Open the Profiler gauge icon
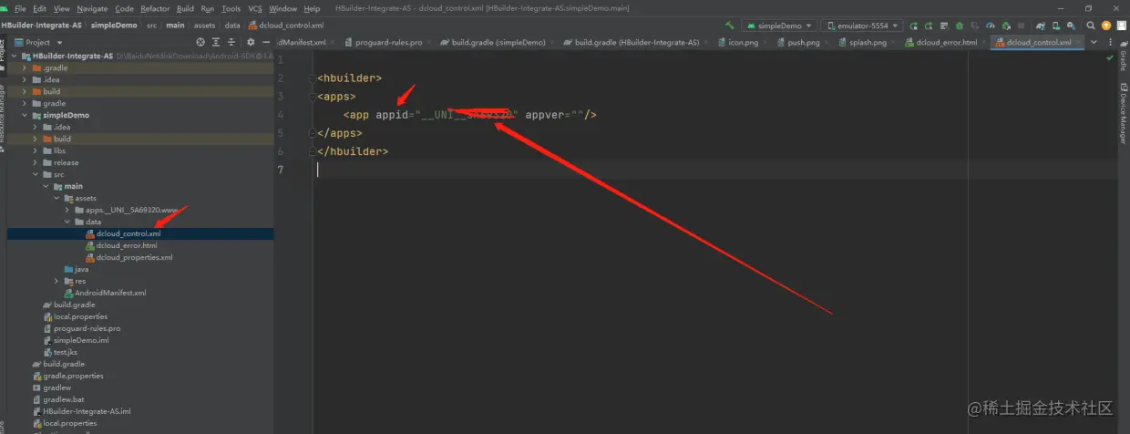This screenshot has height=434, width=1130. (x=990, y=26)
